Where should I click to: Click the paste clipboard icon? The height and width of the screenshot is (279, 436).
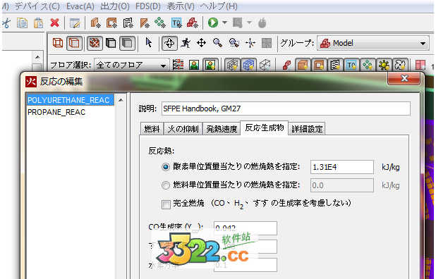(x=38, y=23)
